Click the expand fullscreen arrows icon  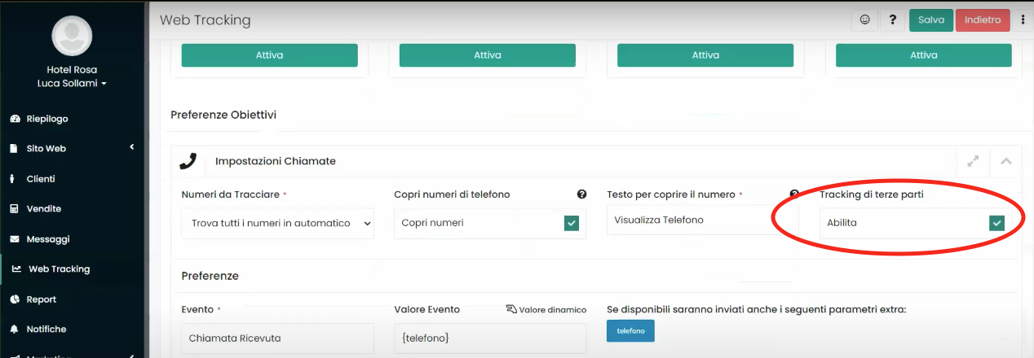pos(972,161)
